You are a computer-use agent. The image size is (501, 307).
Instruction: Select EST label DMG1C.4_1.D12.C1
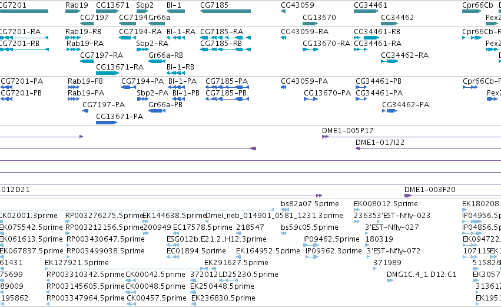(422, 275)
